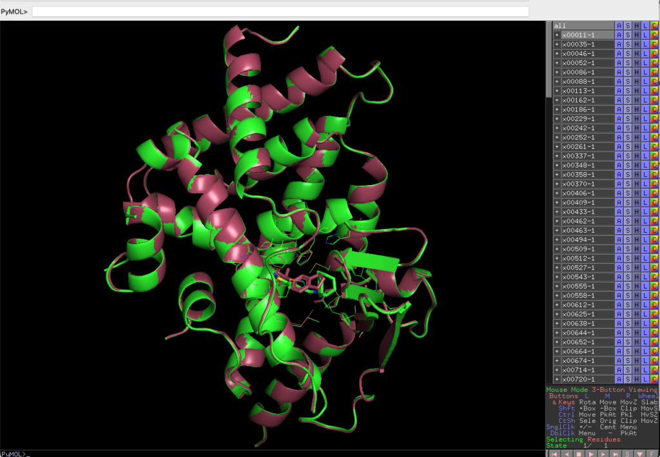Click 'Selecting Residues' to change selection mode
660x457 pixels.
pos(583,440)
